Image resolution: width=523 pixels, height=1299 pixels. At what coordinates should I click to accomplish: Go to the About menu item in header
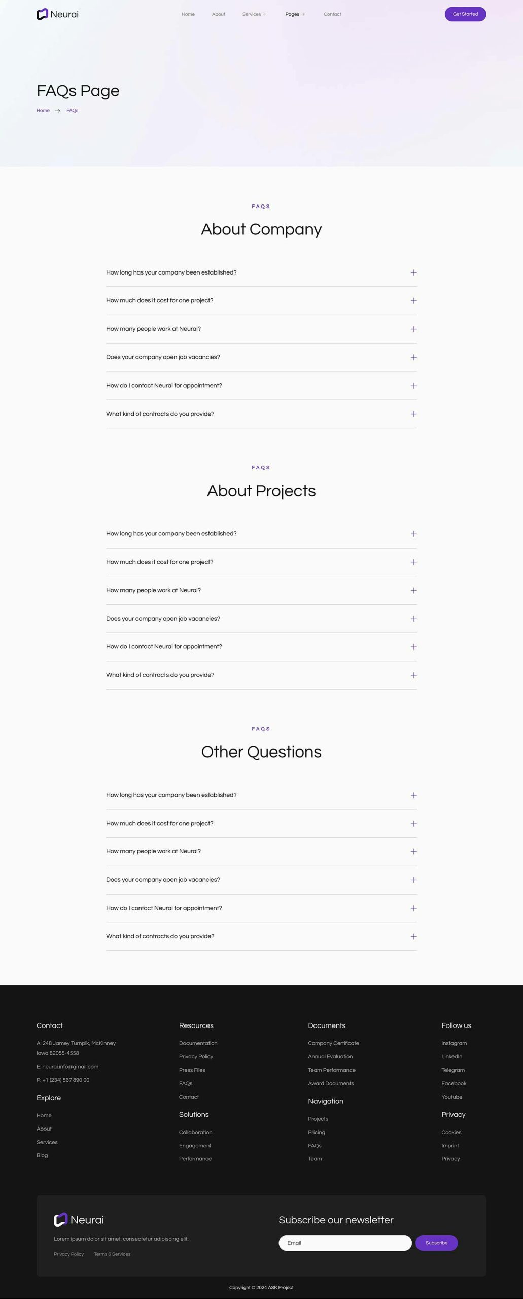click(x=218, y=14)
